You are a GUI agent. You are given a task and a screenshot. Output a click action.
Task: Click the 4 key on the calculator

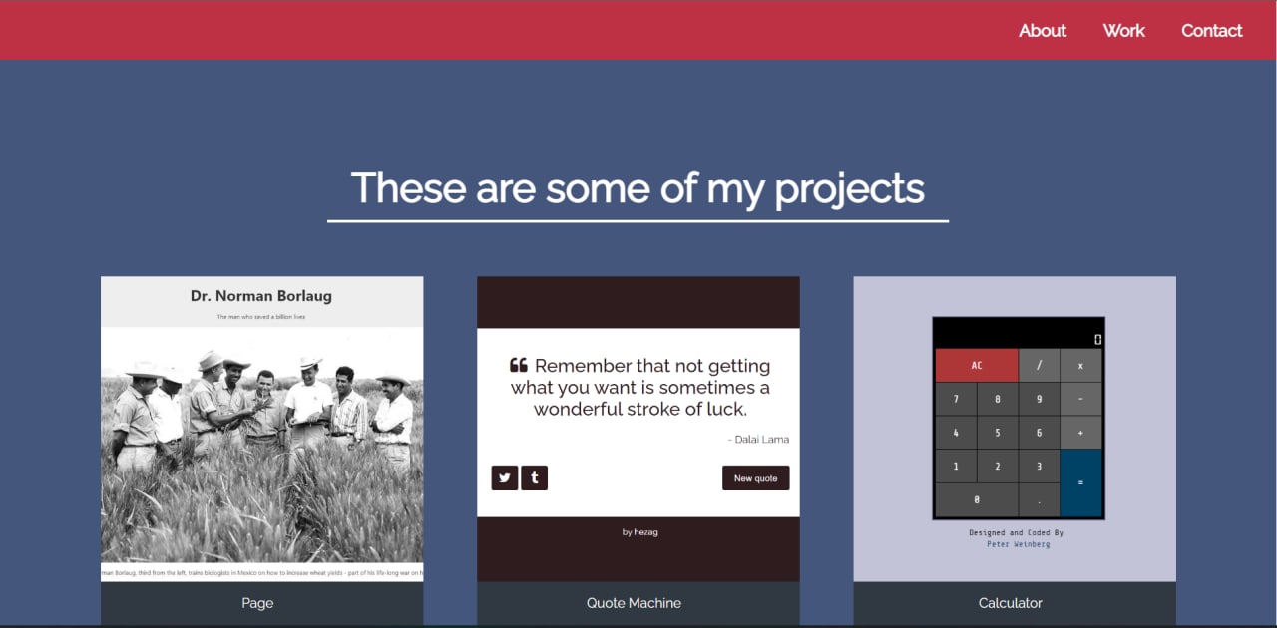click(x=956, y=433)
